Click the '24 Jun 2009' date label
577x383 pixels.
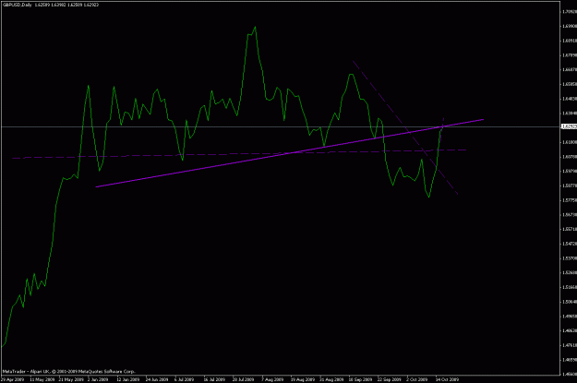pos(157,379)
